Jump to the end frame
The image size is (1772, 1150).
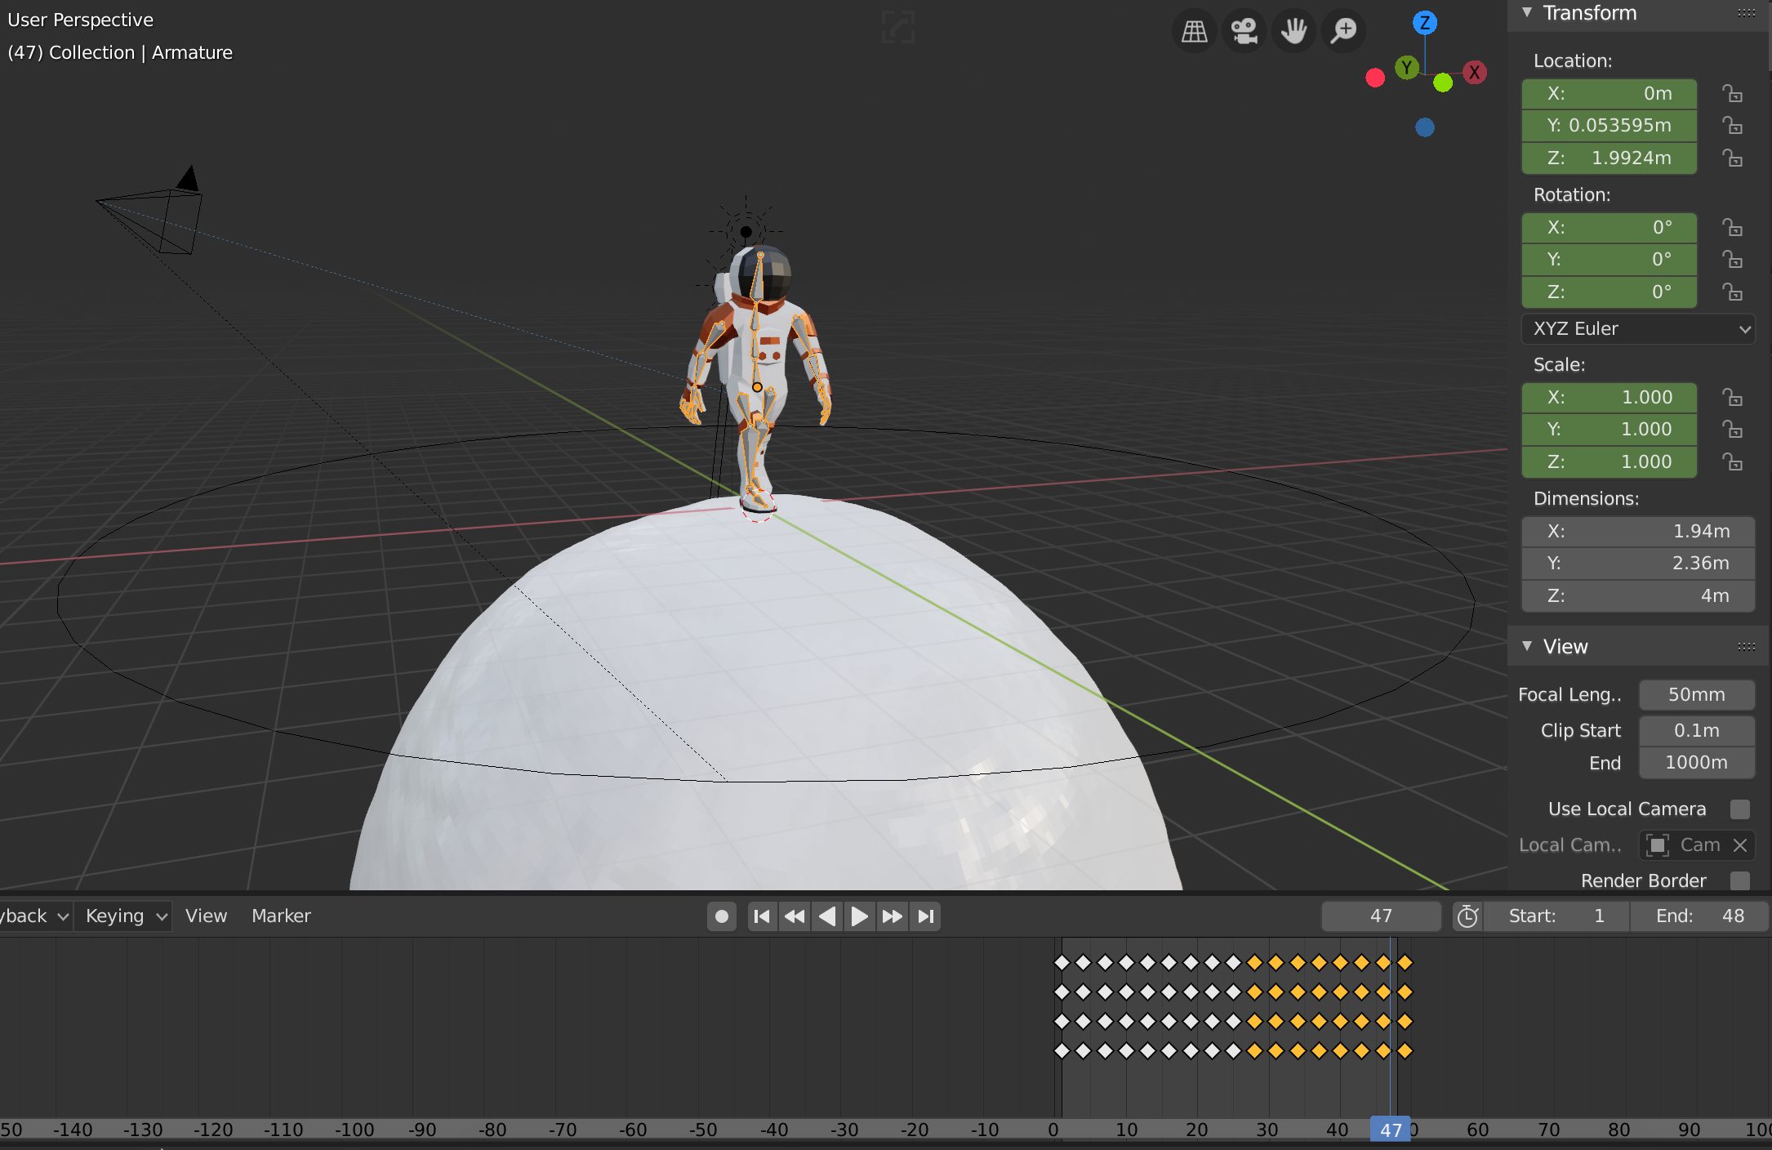point(925,916)
